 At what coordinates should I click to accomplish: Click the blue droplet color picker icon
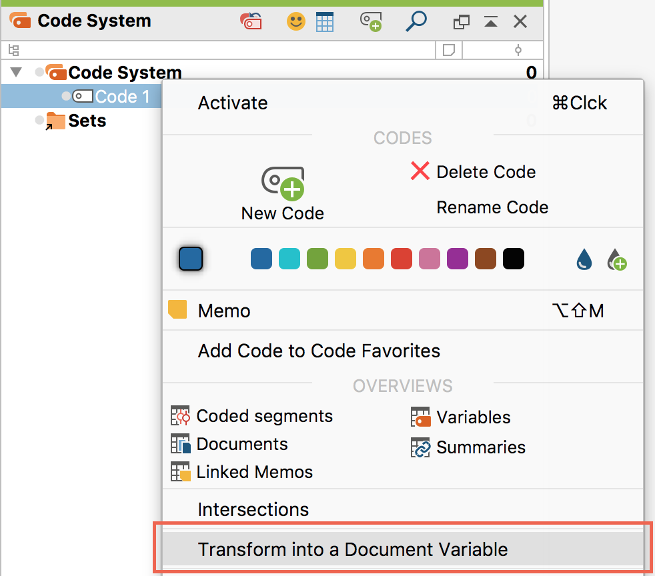[x=584, y=259]
